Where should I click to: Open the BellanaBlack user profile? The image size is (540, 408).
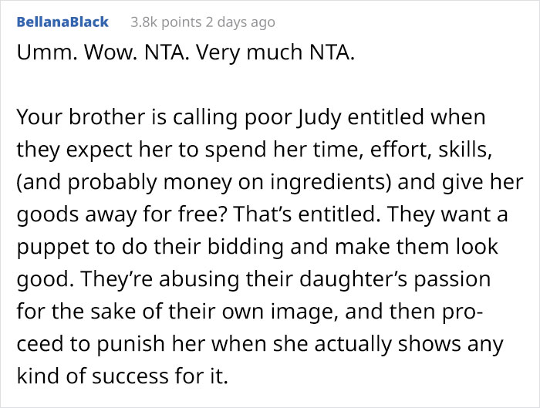(x=62, y=22)
